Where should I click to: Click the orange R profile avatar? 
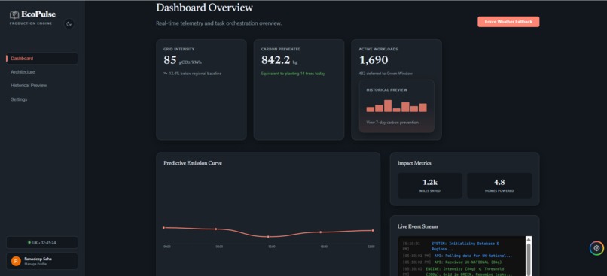tap(16, 261)
